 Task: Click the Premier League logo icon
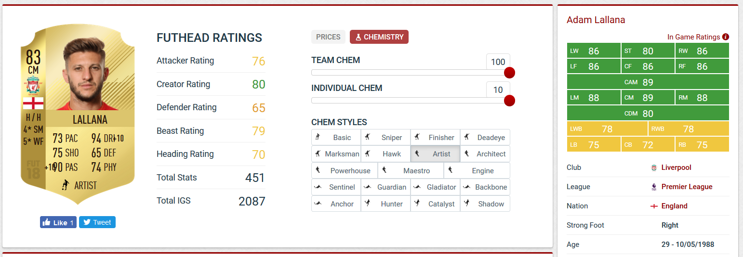click(654, 187)
